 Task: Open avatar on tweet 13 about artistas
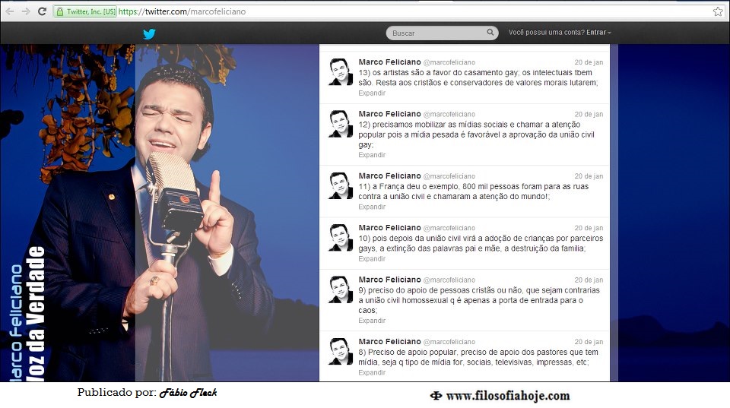coord(340,72)
